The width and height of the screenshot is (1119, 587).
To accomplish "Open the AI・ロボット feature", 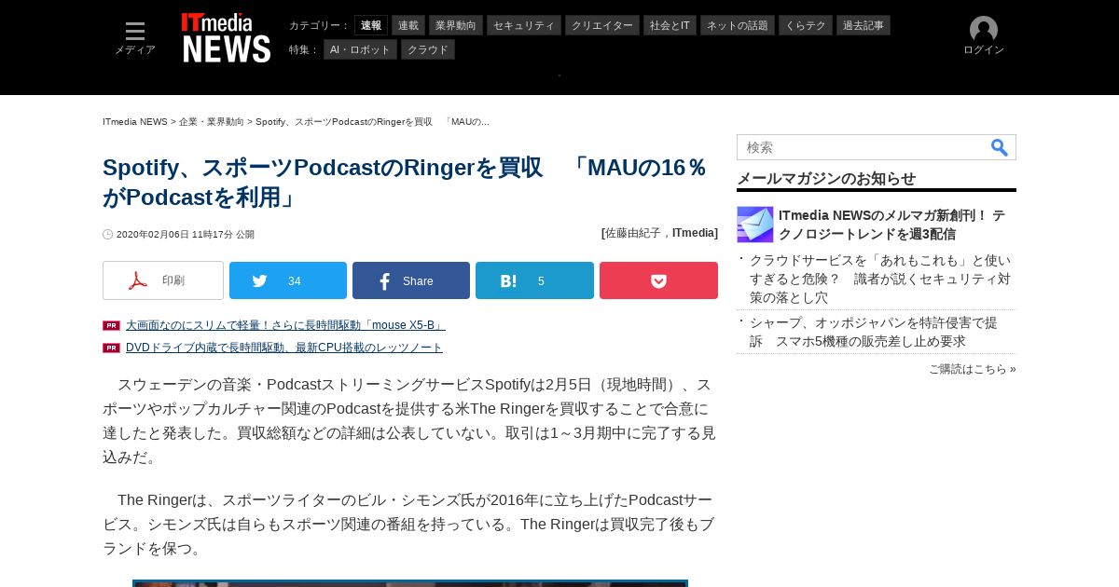I will (360, 49).
